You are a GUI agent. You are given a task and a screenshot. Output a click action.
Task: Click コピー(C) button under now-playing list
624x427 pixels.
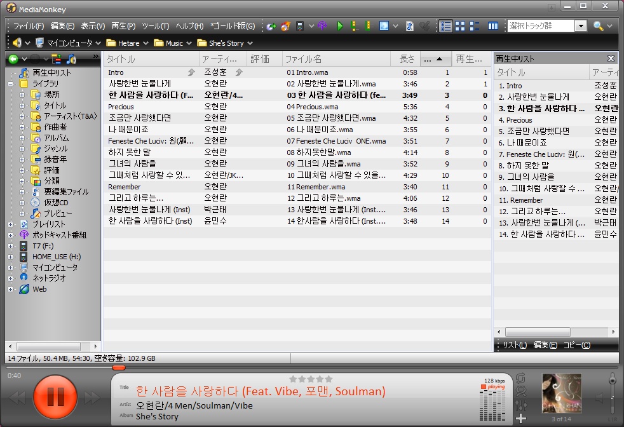pos(576,345)
